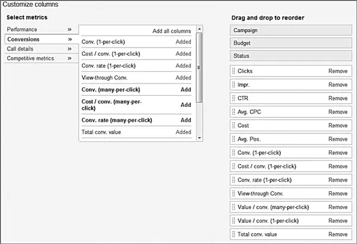Click the metrics list scrollbar thumb
Screen dimensions: 357x244
(x=199, y=68)
